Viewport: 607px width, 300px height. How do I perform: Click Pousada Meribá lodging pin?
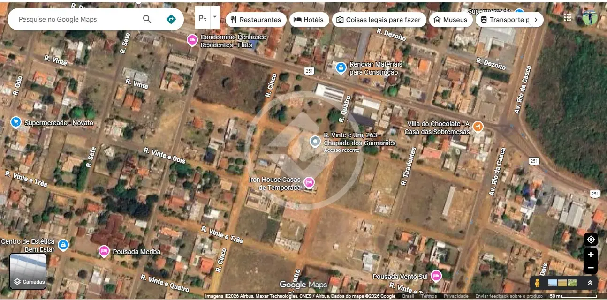click(x=104, y=251)
